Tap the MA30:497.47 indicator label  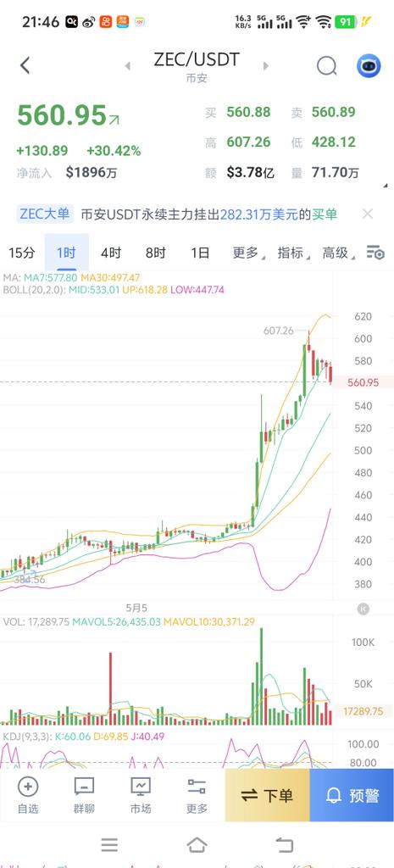[x=110, y=277]
